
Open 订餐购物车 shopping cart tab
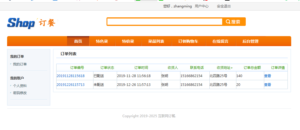[188, 41]
